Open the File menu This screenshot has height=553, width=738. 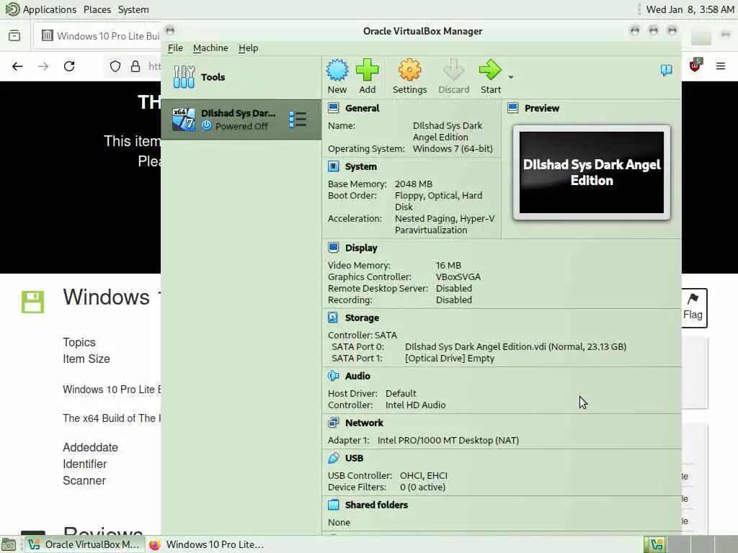[x=175, y=48]
